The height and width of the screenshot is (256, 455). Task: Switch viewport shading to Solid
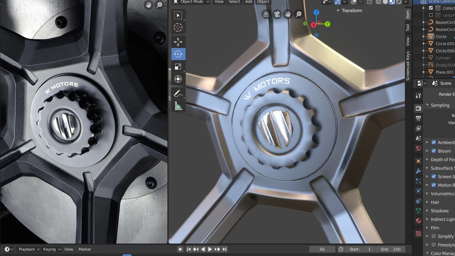tap(385, 2)
